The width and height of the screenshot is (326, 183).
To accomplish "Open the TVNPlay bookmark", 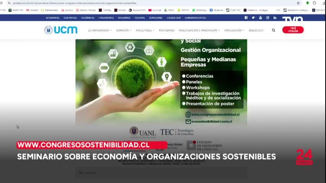I will [x=105, y=10].
